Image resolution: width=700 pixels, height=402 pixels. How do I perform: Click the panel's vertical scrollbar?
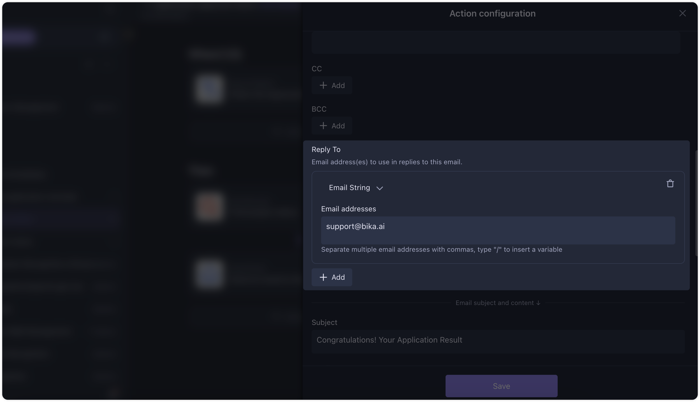[696, 203]
